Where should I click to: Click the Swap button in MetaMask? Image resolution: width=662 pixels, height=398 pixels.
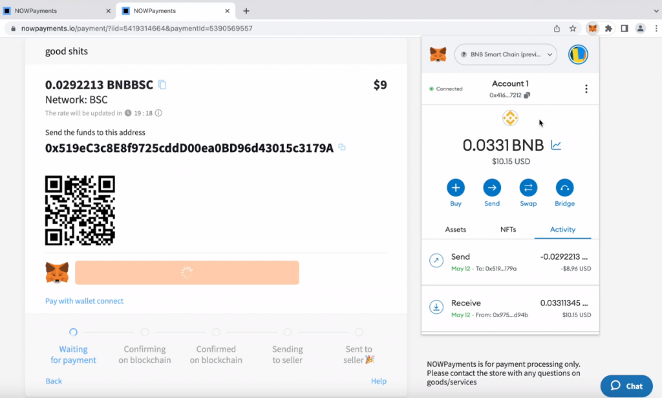pyautogui.click(x=528, y=193)
